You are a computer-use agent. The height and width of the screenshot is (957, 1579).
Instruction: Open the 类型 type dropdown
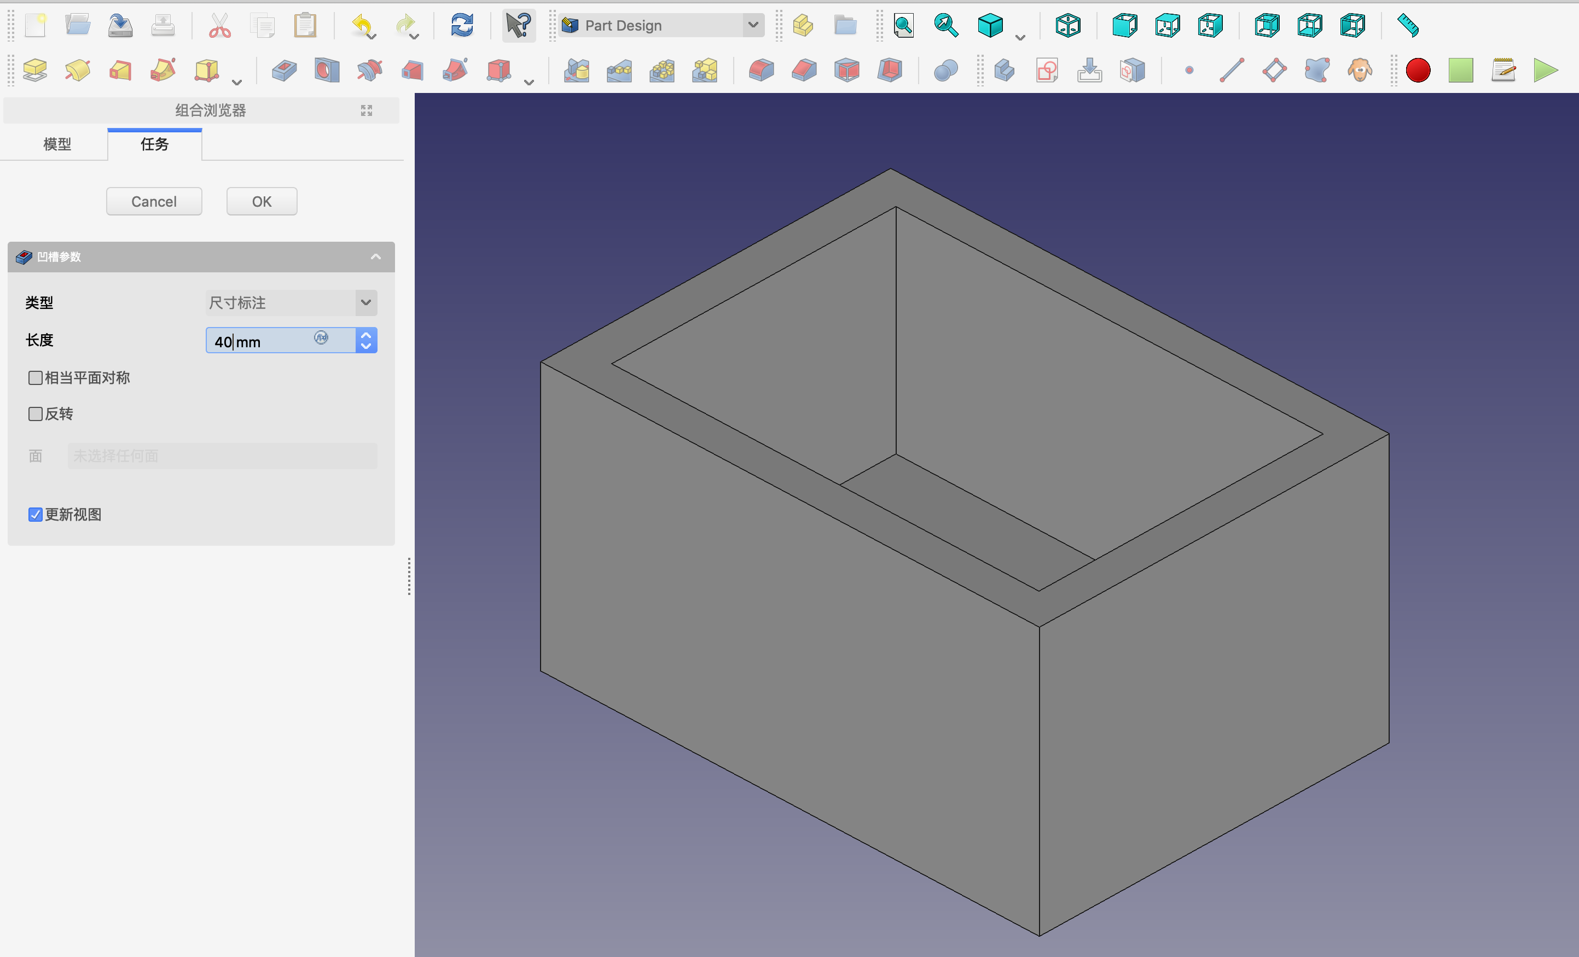tap(292, 303)
